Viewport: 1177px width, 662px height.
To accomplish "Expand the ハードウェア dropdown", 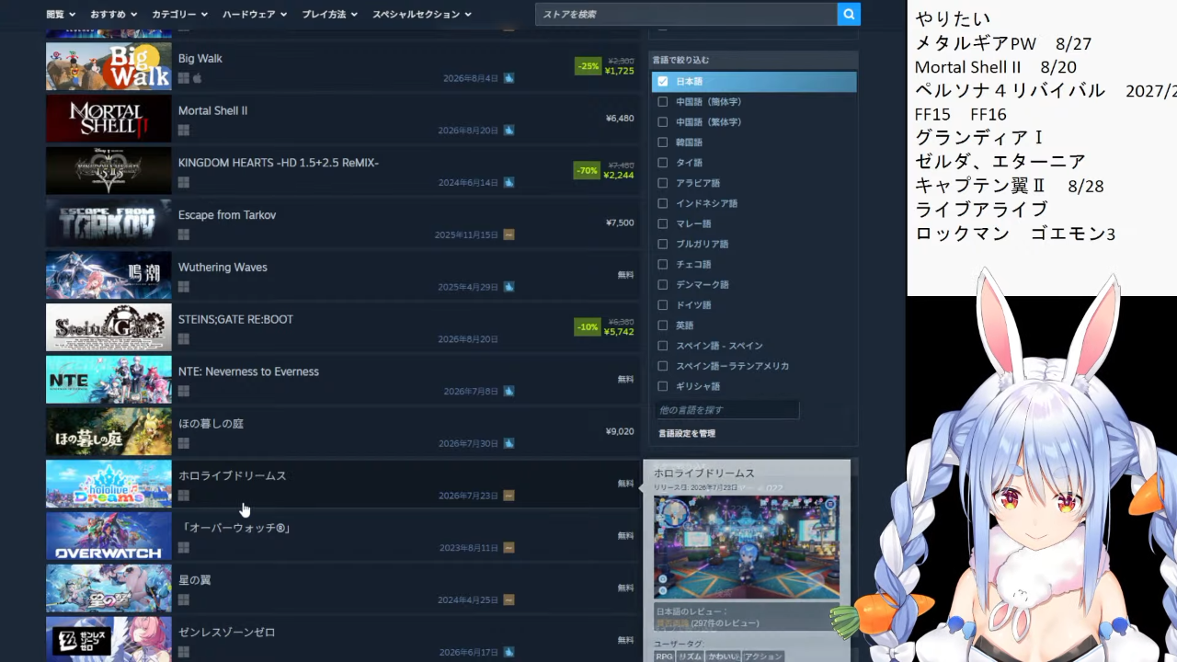I will click(255, 14).
